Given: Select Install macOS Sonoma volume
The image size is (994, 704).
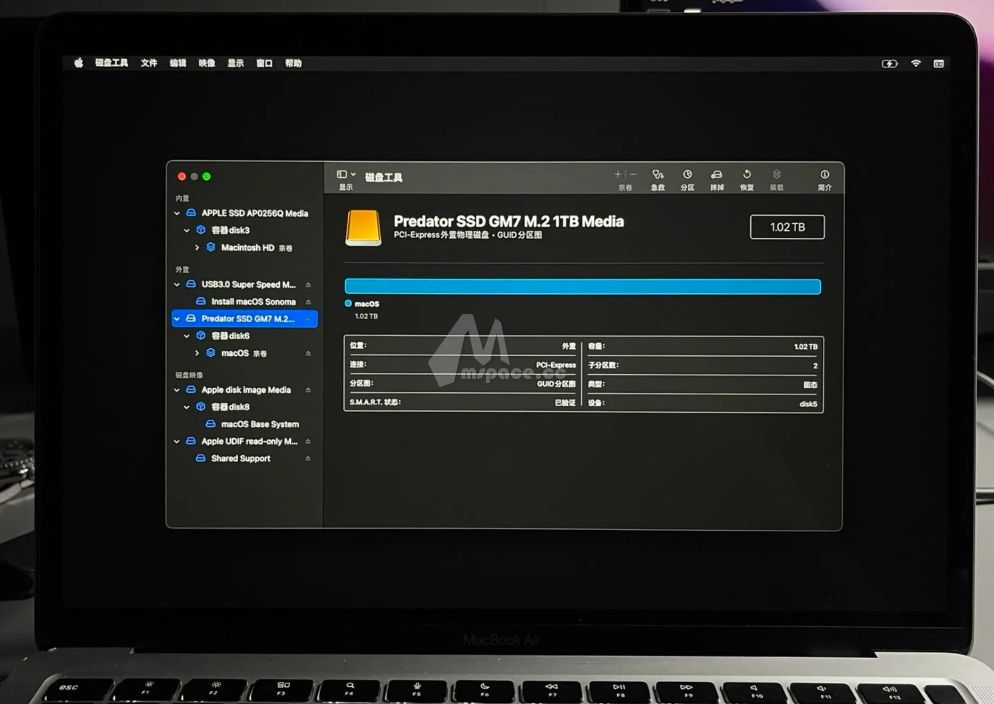Looking at the screenshot, I should [x=254, y=302].
